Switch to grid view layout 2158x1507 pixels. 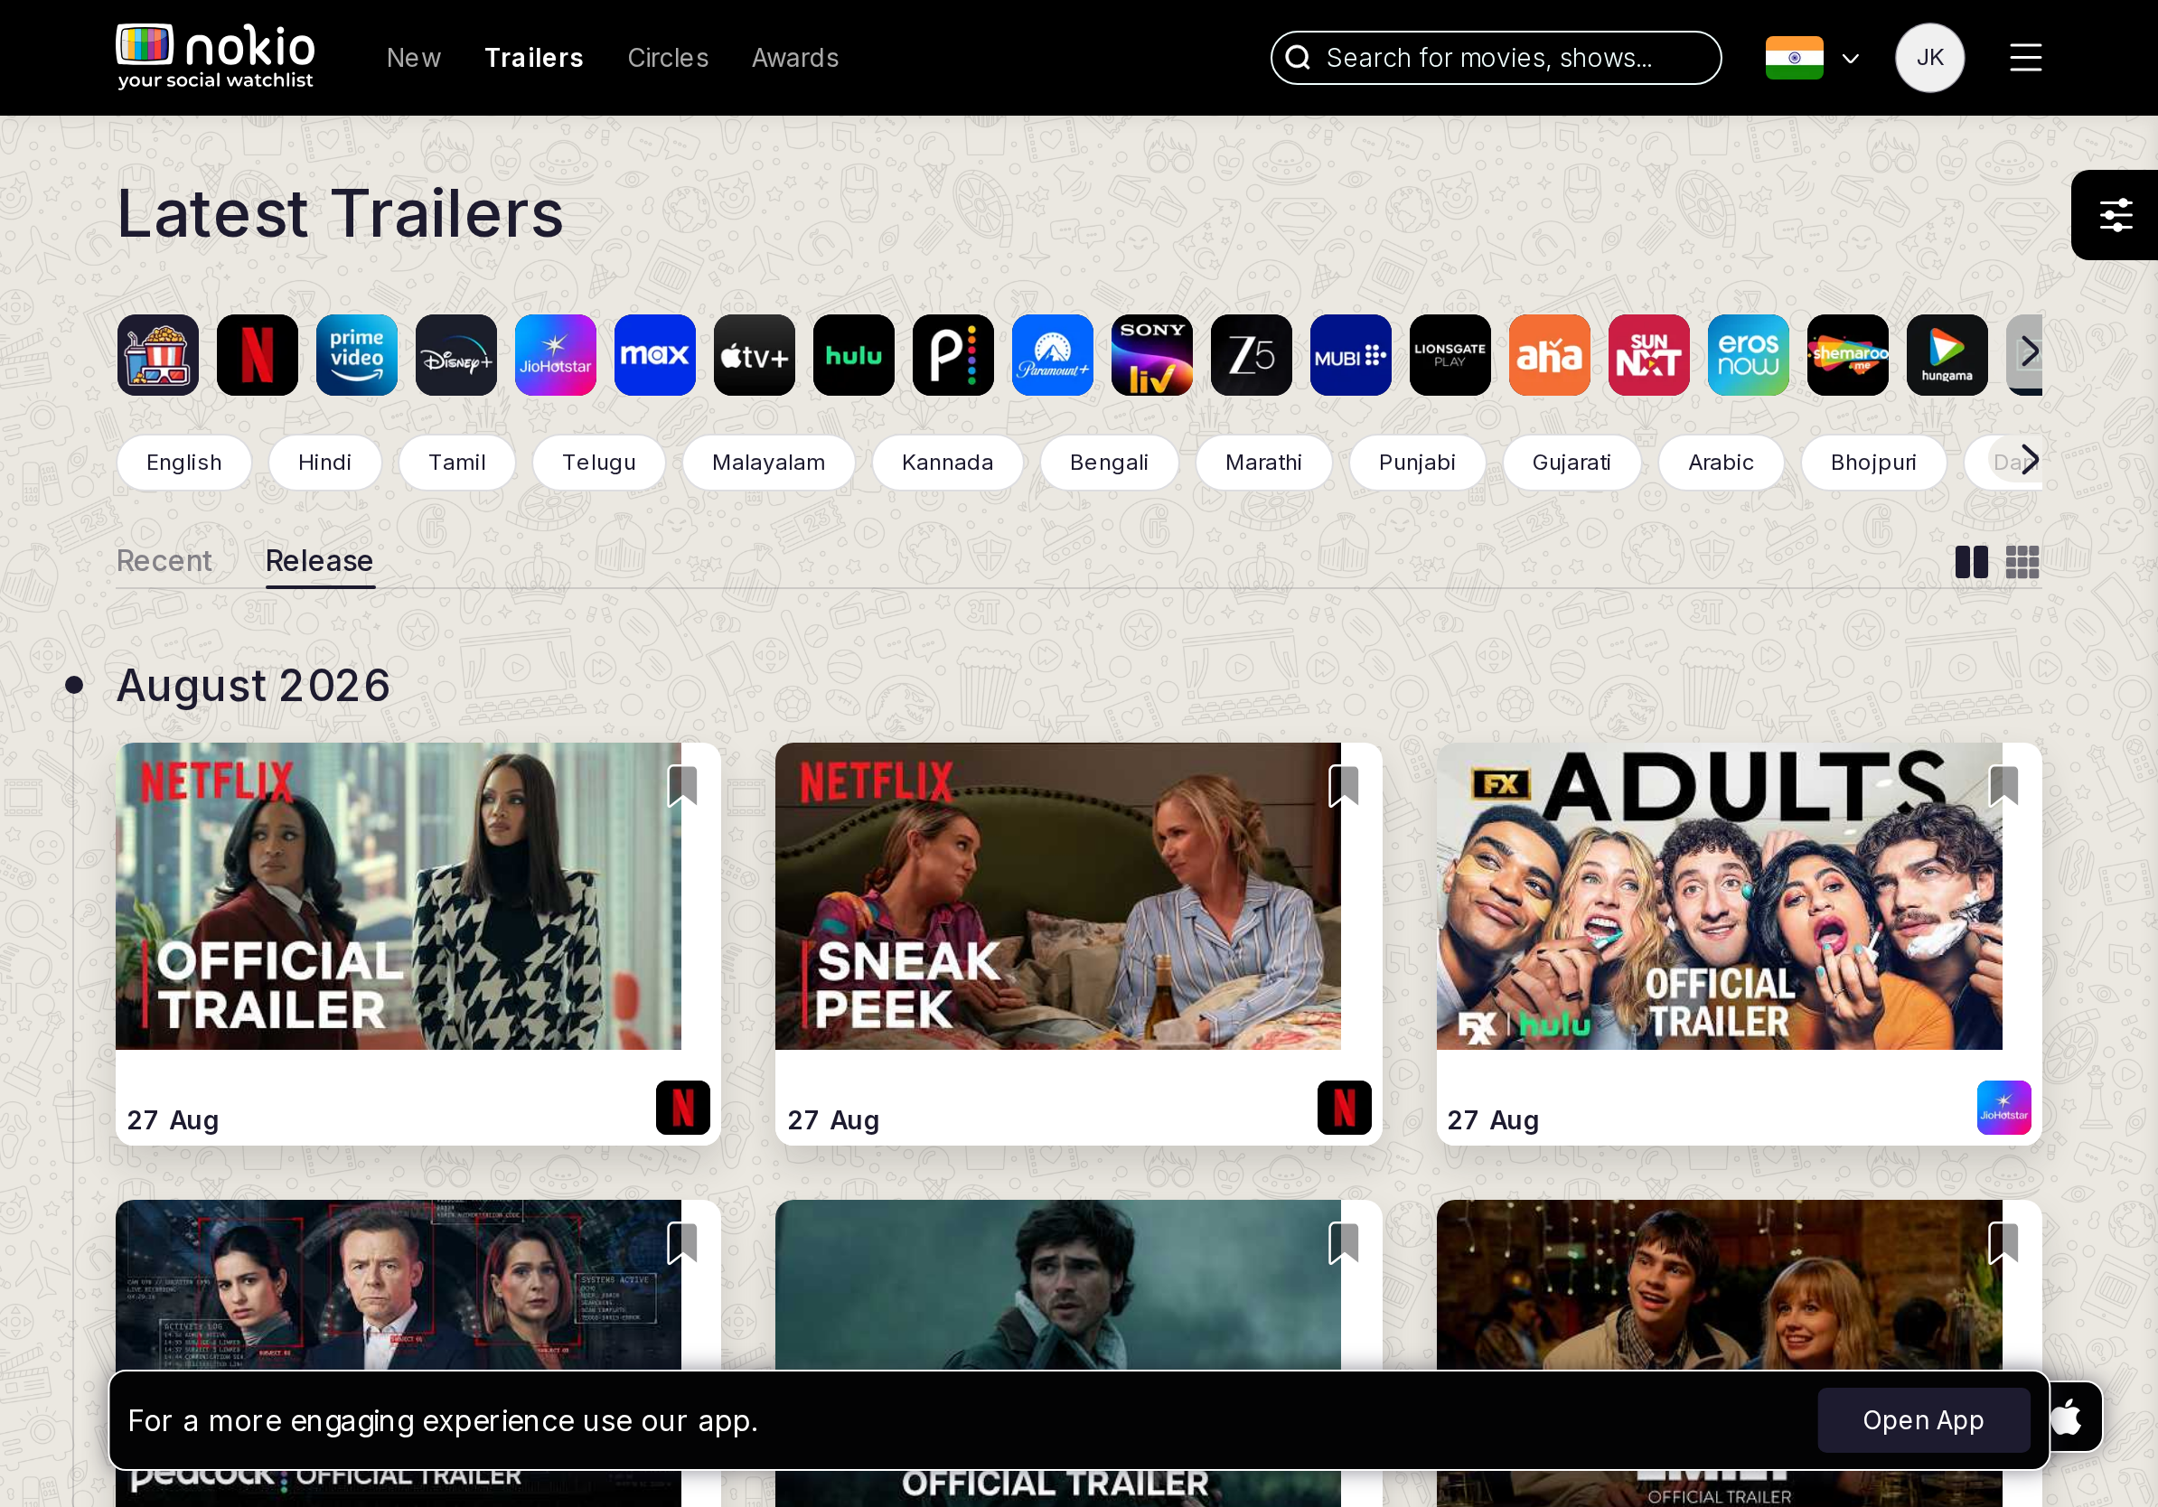(2022, 563)
